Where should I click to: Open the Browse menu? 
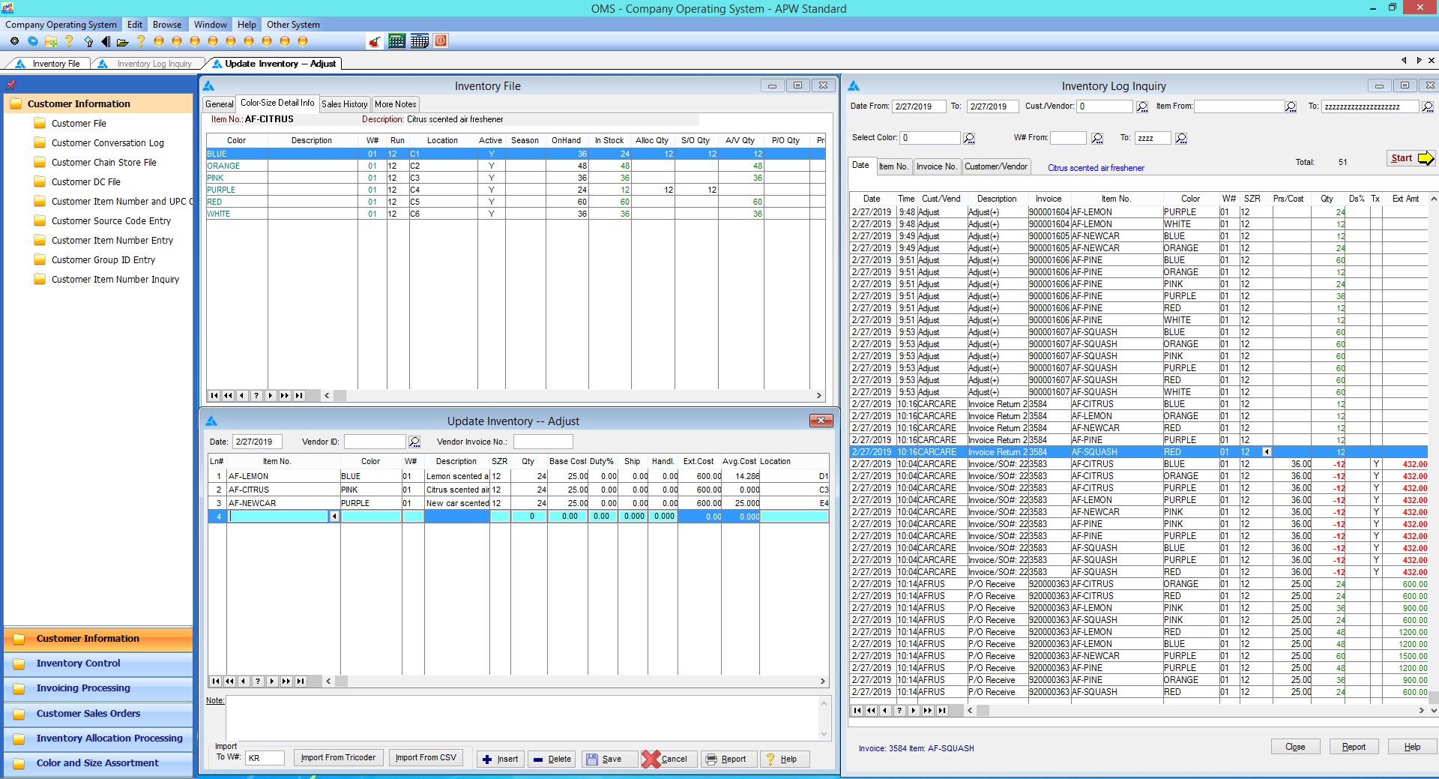167,25
